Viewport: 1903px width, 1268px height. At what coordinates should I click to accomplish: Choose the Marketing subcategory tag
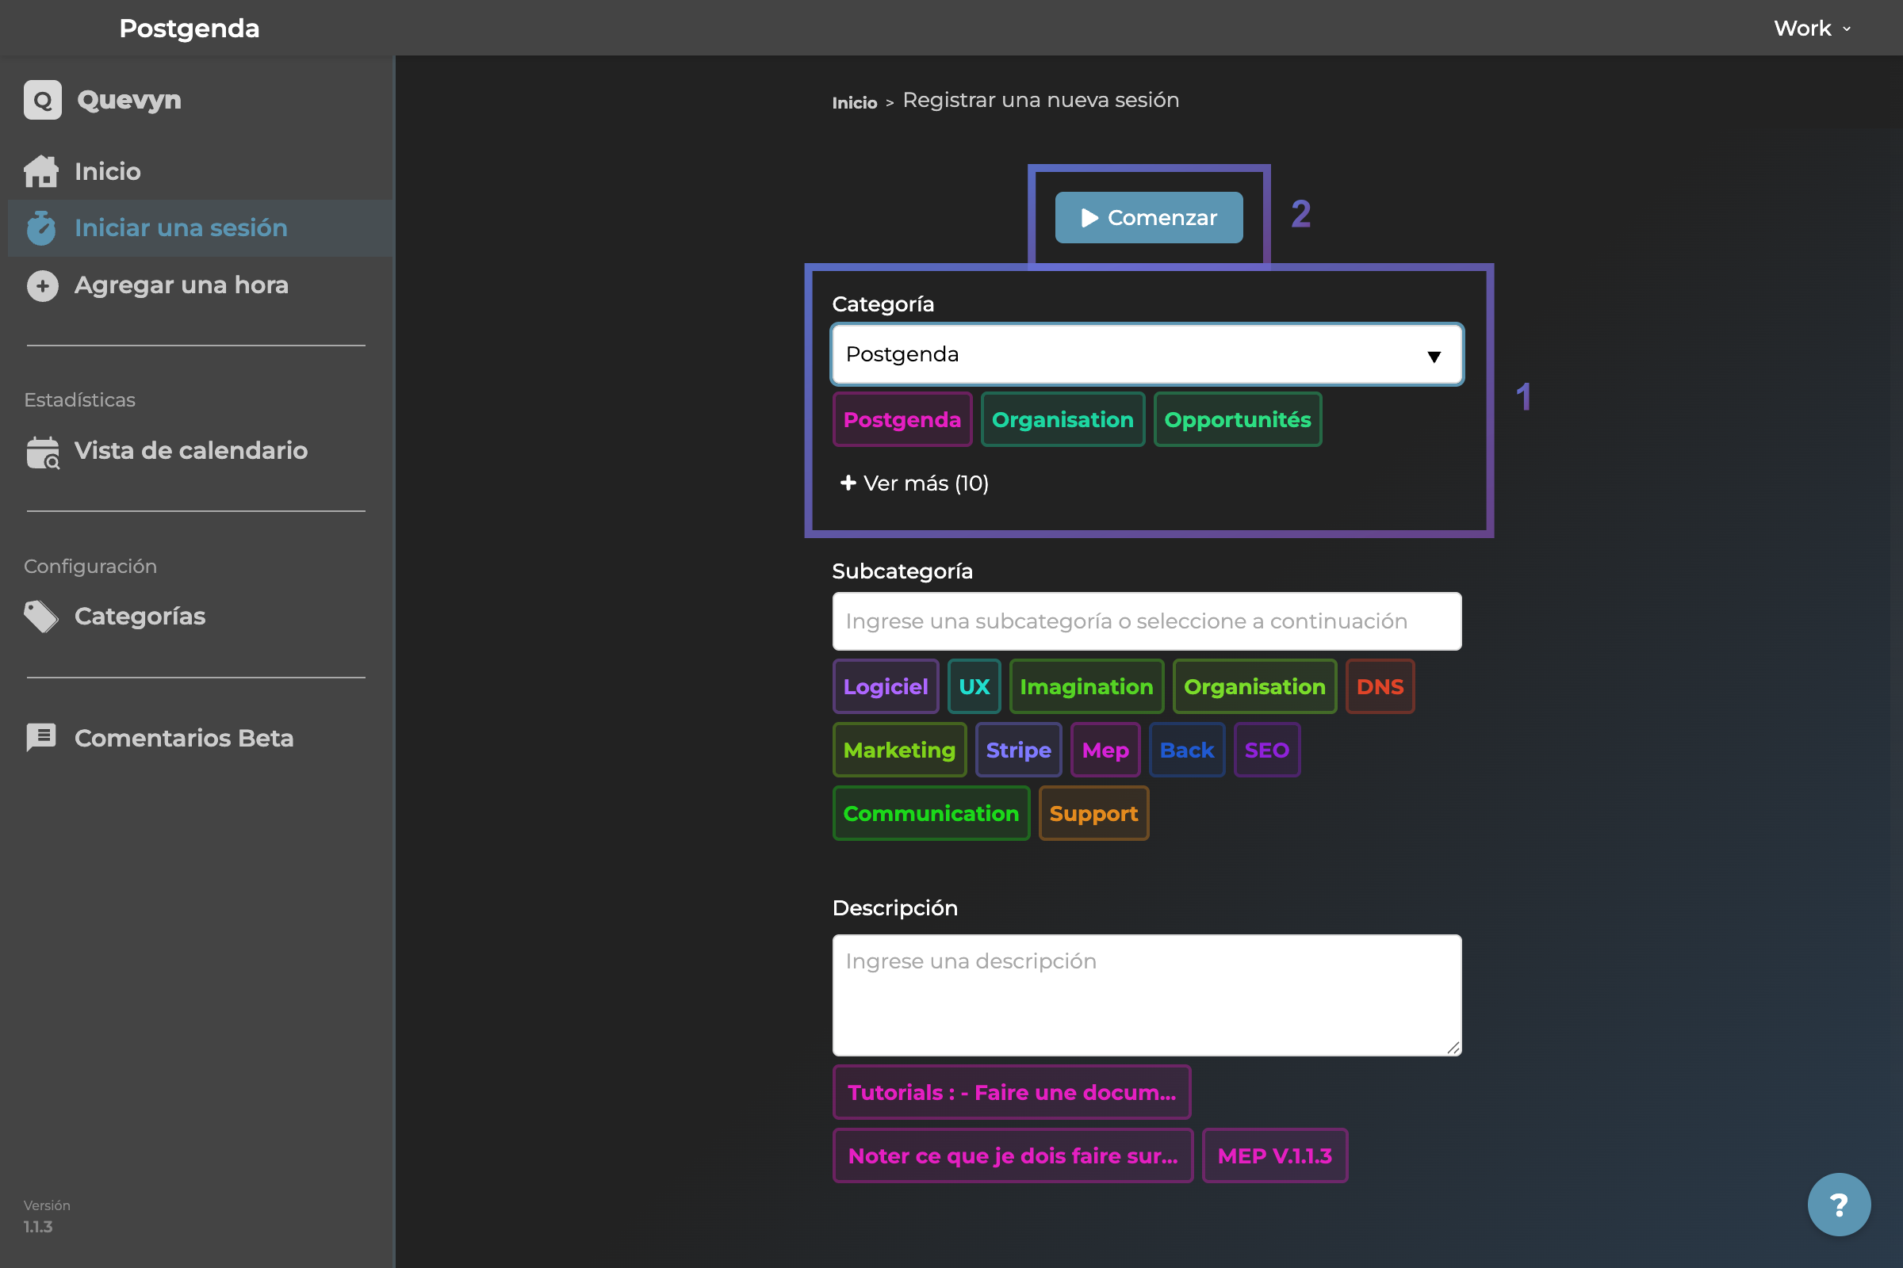coord(899,750)
